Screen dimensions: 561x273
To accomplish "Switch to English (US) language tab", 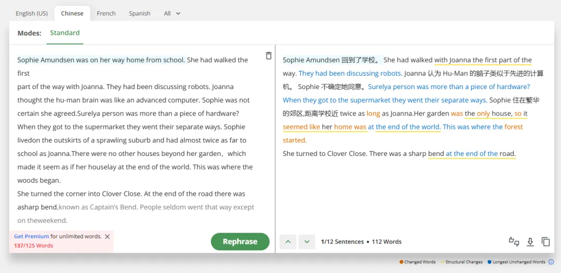I will click(32, 13).
